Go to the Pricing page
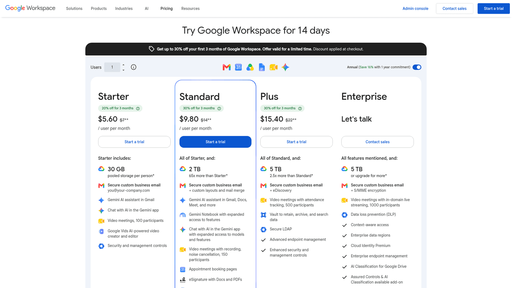 click(x=166, y=9)
